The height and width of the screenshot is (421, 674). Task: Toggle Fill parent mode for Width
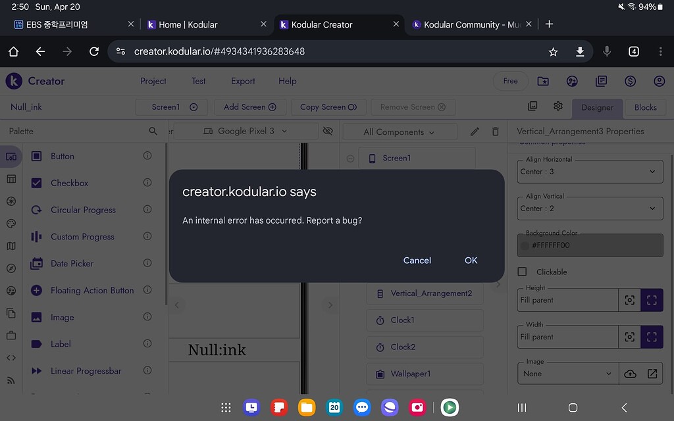(x=652, y=337)
